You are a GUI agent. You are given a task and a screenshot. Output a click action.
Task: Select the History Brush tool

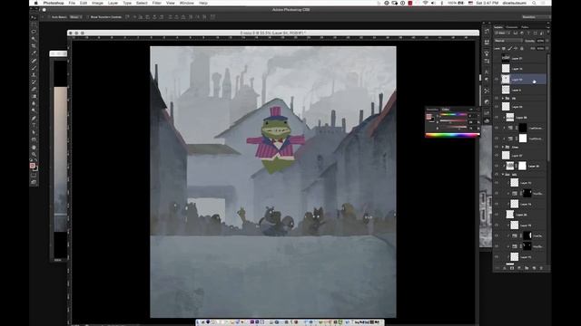pyautogui.click(x=34, y=81)
